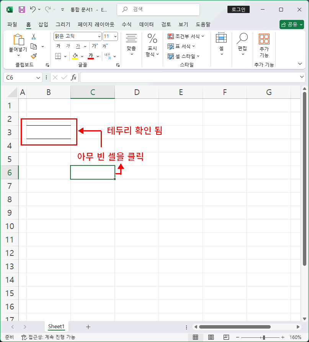
Task: Click the Sheet1 tab
Action: [x=56, y=327]
